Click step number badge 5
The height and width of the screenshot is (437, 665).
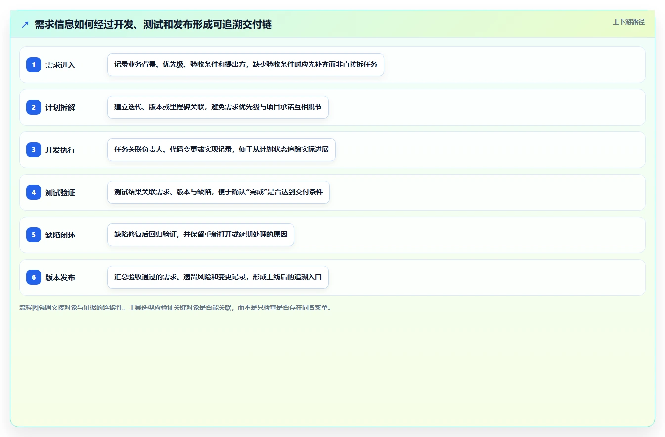click(34, 234)
